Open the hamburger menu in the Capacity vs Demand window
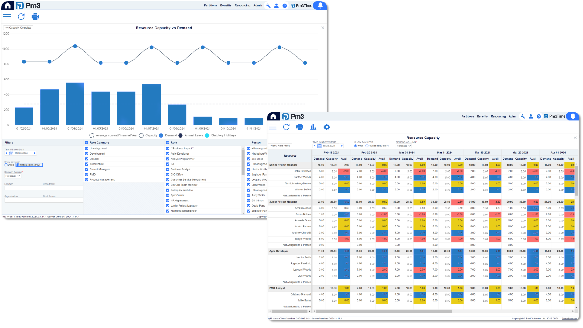583x328 pixels. tap(7, 17)
